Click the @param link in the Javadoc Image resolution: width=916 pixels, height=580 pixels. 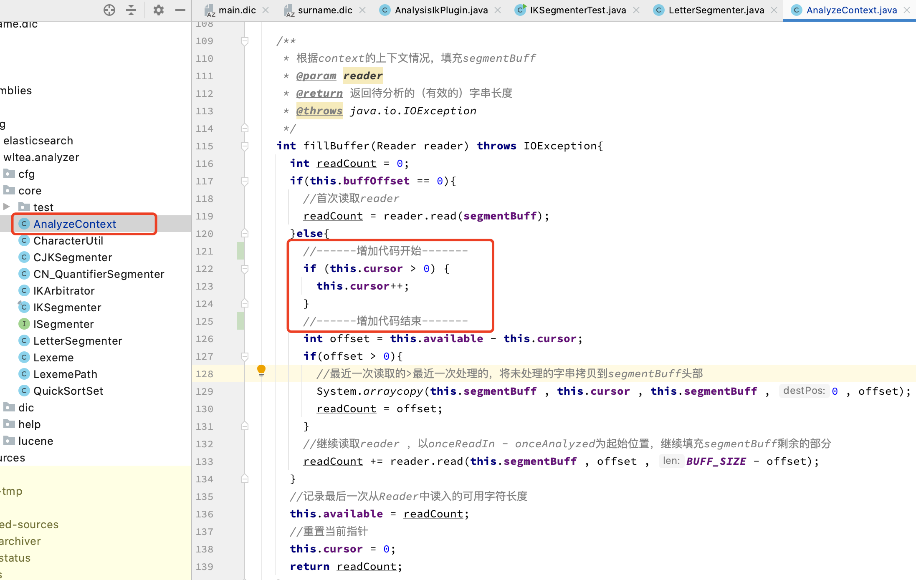(x=316, y=76)
